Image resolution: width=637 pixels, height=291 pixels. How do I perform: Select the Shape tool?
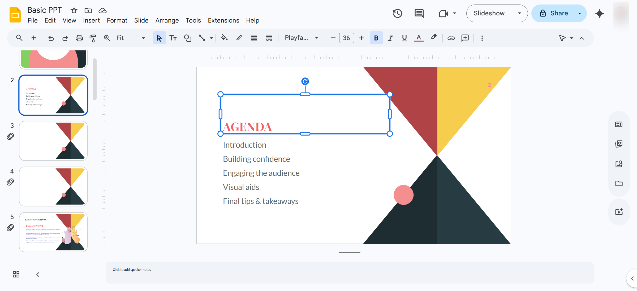[x=187, y=38]
